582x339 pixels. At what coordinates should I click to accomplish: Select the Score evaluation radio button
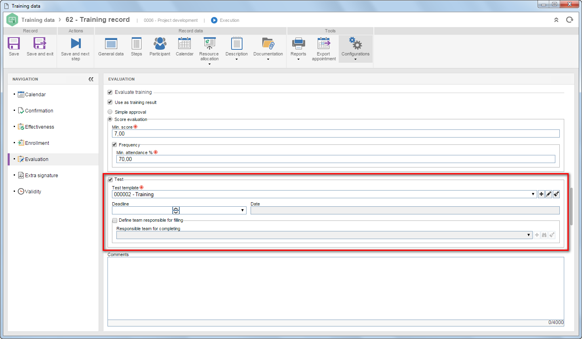(110, 119)
